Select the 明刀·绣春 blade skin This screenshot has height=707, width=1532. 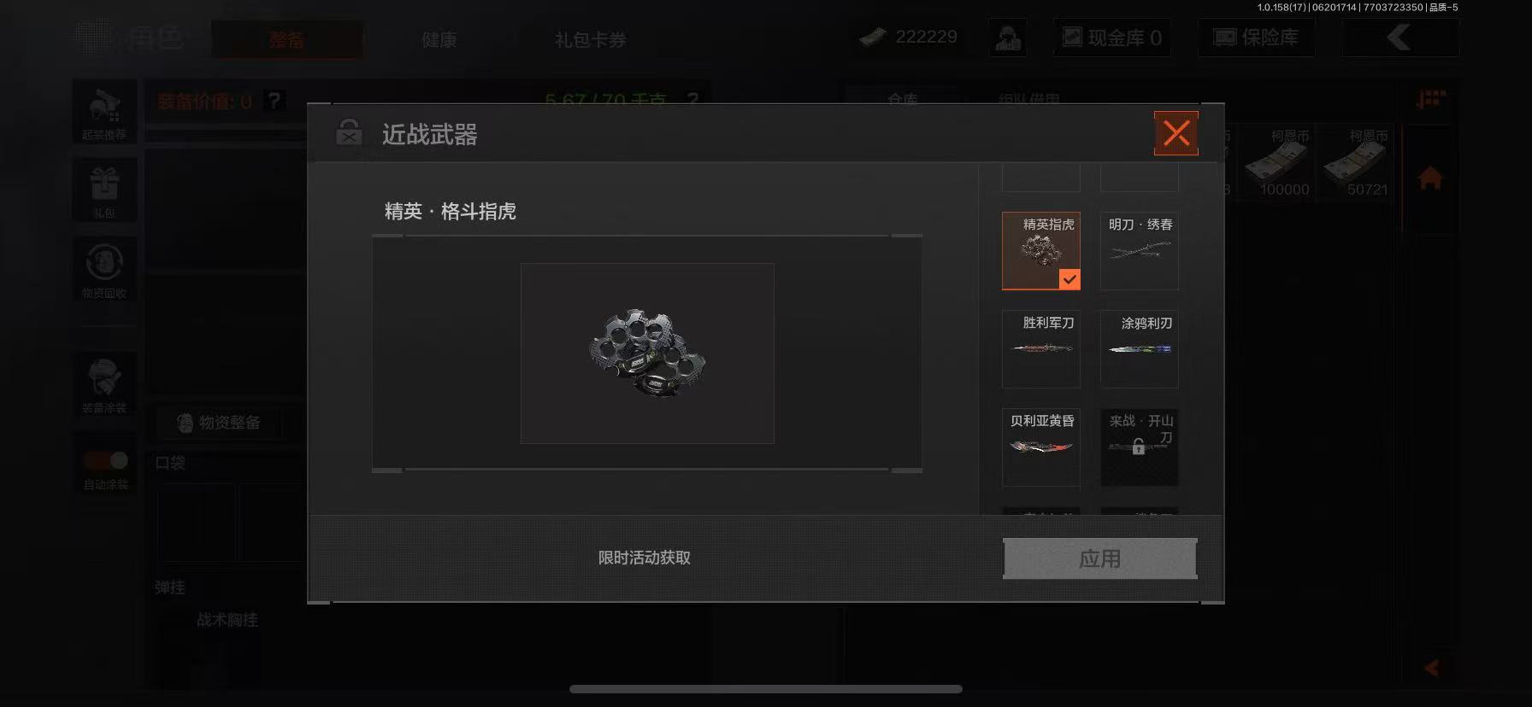pyautogui.click(x=1140, y=251)
